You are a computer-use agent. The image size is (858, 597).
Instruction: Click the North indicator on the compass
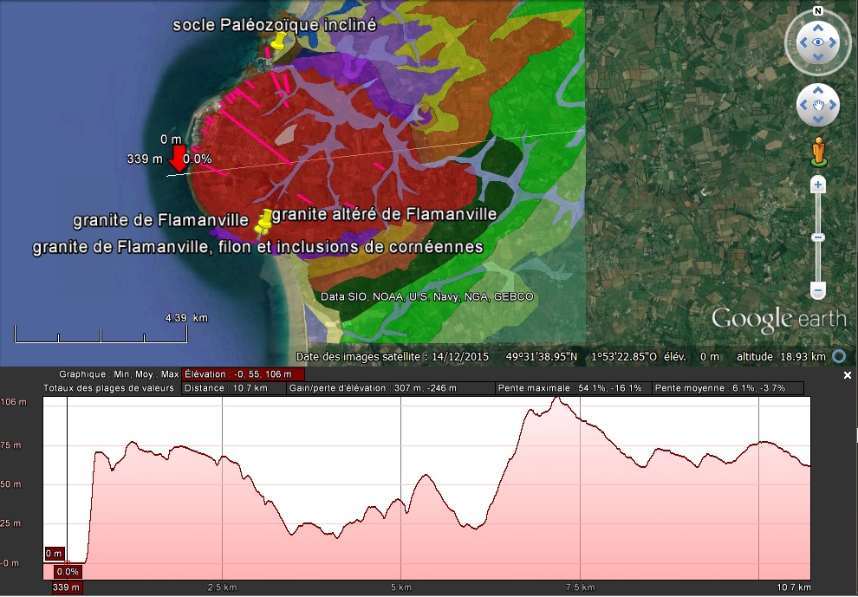[x=817, y=11]
